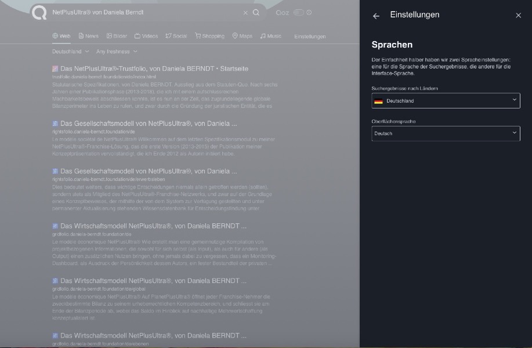Go back with the settings arrow icon

[376, 16]
